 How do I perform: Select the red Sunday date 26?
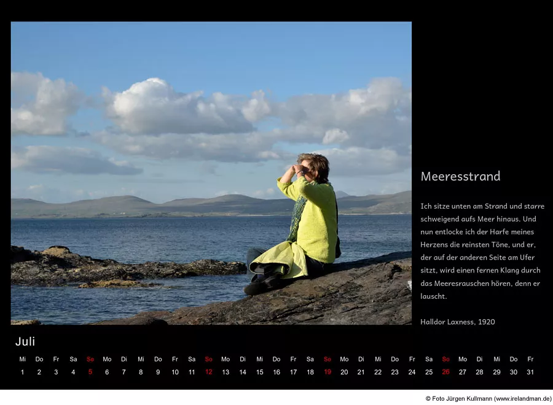(445, 372)
